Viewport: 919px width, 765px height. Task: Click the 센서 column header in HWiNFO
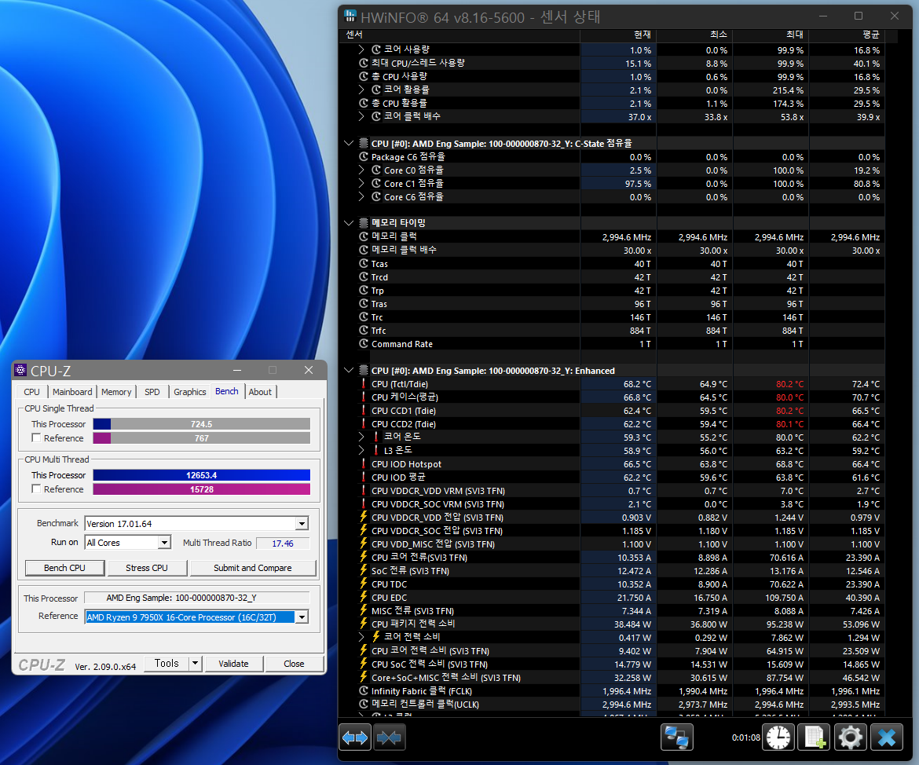[459, 35]
